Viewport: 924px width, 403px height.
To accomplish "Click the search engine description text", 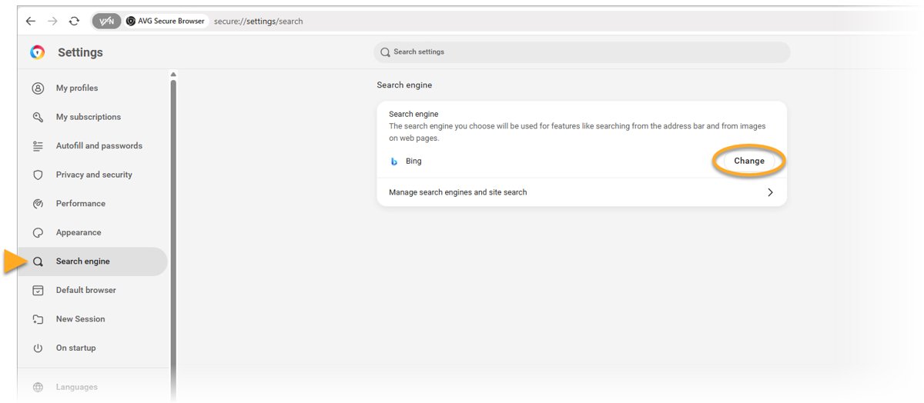I will coord(577,132).
